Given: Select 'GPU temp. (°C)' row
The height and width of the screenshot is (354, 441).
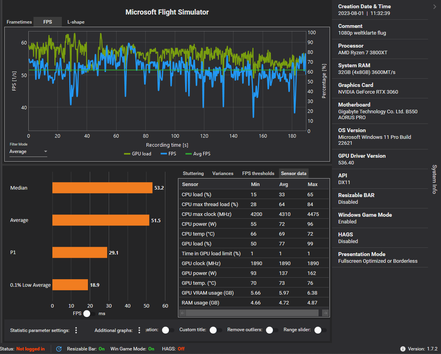Looking at the screenshot, I should pyautogui.click(x=254, y=283).
